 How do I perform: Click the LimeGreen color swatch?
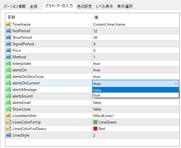[x=95, y=122]
